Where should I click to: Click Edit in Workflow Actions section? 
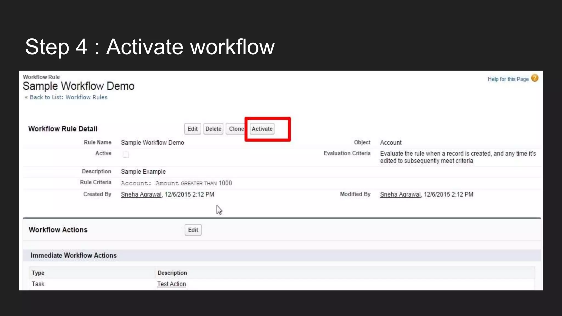tap(193, 230)
